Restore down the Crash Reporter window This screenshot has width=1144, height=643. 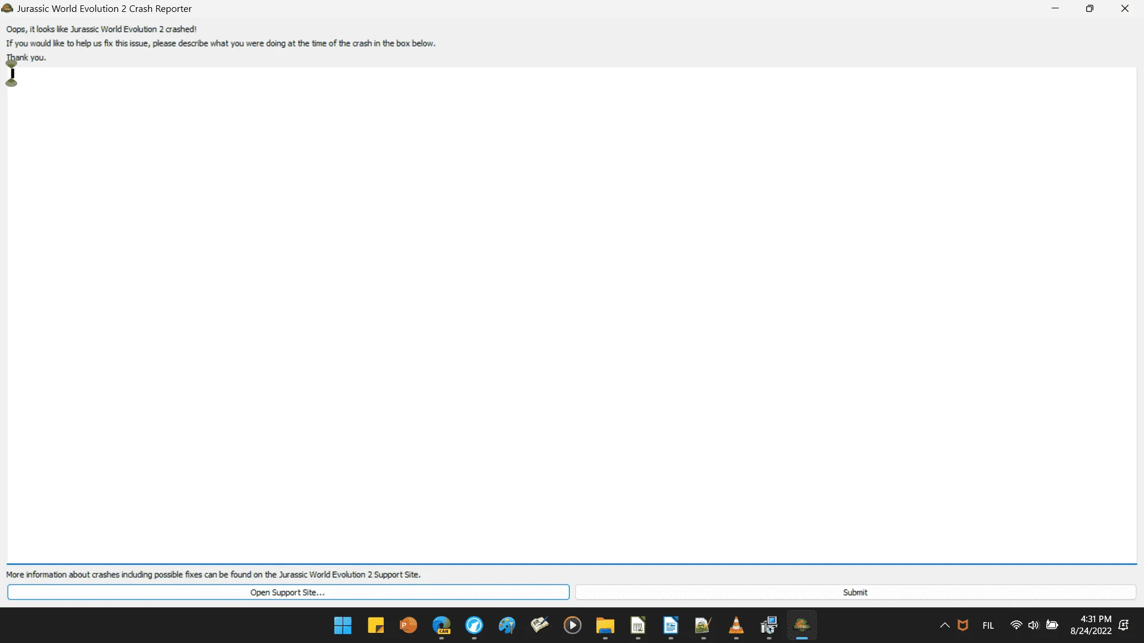[1090, 8]
